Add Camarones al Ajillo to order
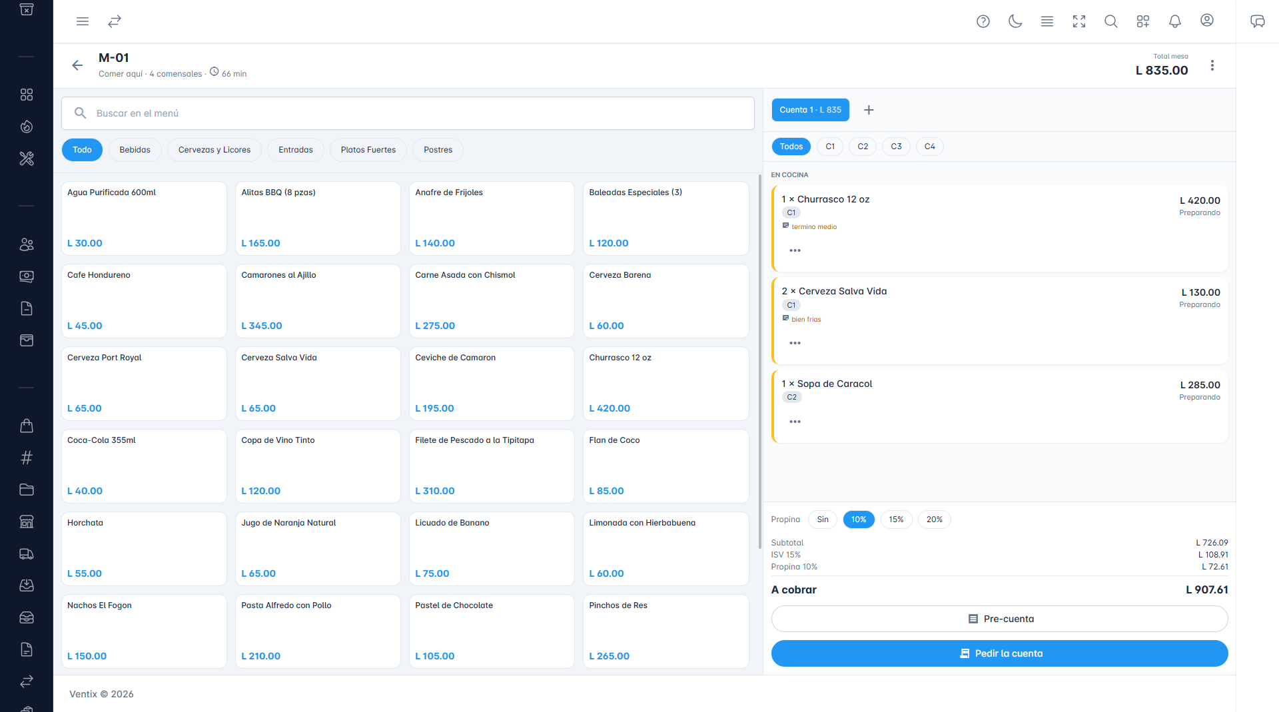Screen dimensions: 1279x712 (318, 301)
